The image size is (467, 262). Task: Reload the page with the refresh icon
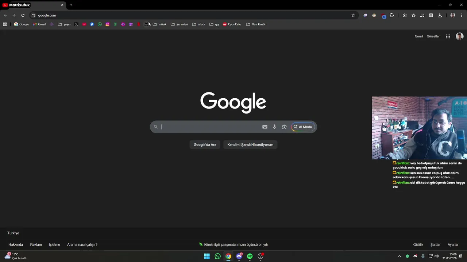pyautogui.click(x=23, y=15)
